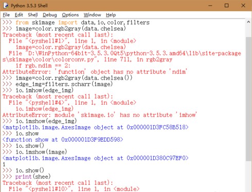This screenshot has height=192, width=252.
Task: Open the Options menu
Action: pyautogui.click(x=70, y=15)
